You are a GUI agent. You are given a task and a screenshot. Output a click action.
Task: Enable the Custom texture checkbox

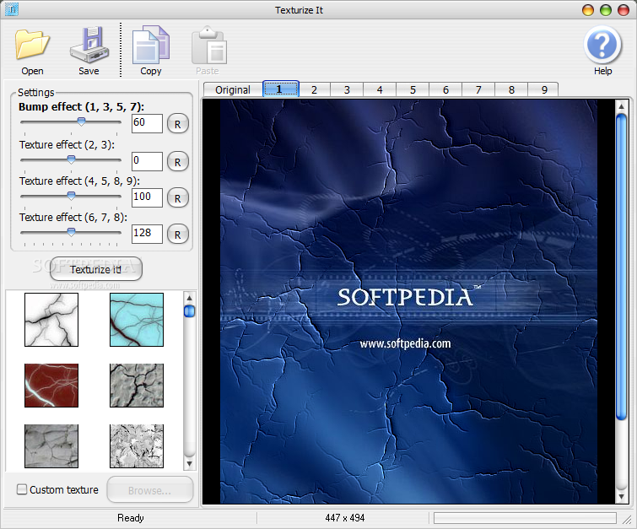point(22,489)
